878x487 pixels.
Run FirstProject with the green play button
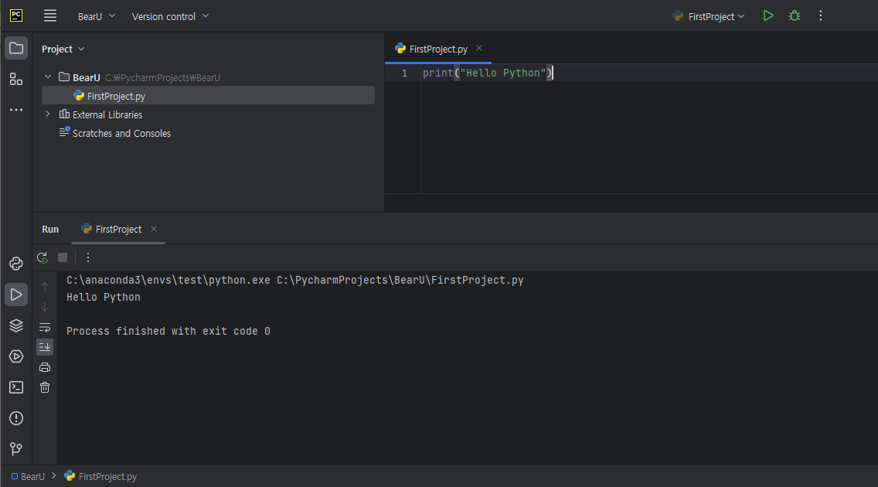click(x=768, y=15)
